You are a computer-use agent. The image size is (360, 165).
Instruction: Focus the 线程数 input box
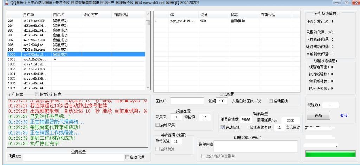[x=330, y=105]
